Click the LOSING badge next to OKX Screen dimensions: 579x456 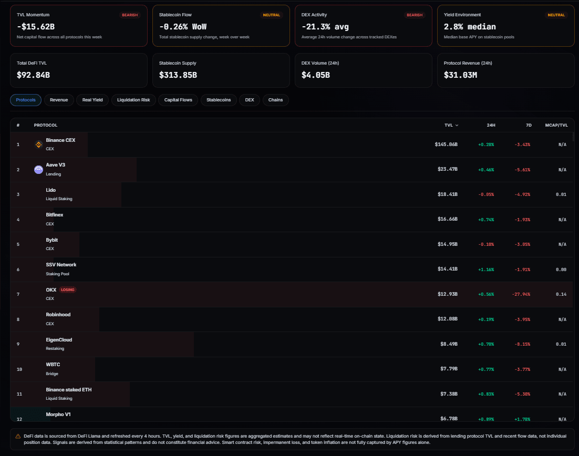click(x=68, y=290)
